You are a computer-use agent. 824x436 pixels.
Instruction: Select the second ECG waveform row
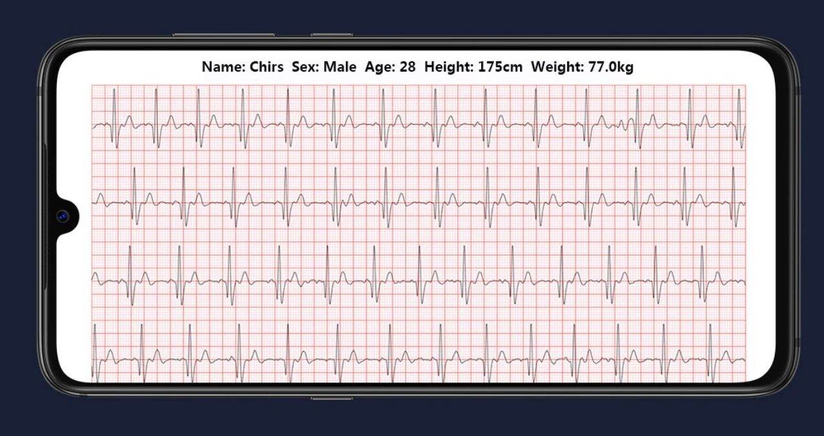pos(418,200)
